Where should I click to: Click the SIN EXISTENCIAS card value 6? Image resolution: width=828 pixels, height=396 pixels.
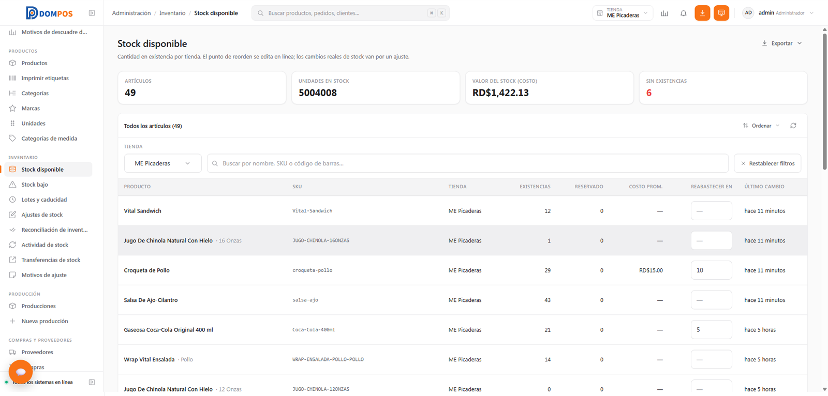tap(649, 93)
